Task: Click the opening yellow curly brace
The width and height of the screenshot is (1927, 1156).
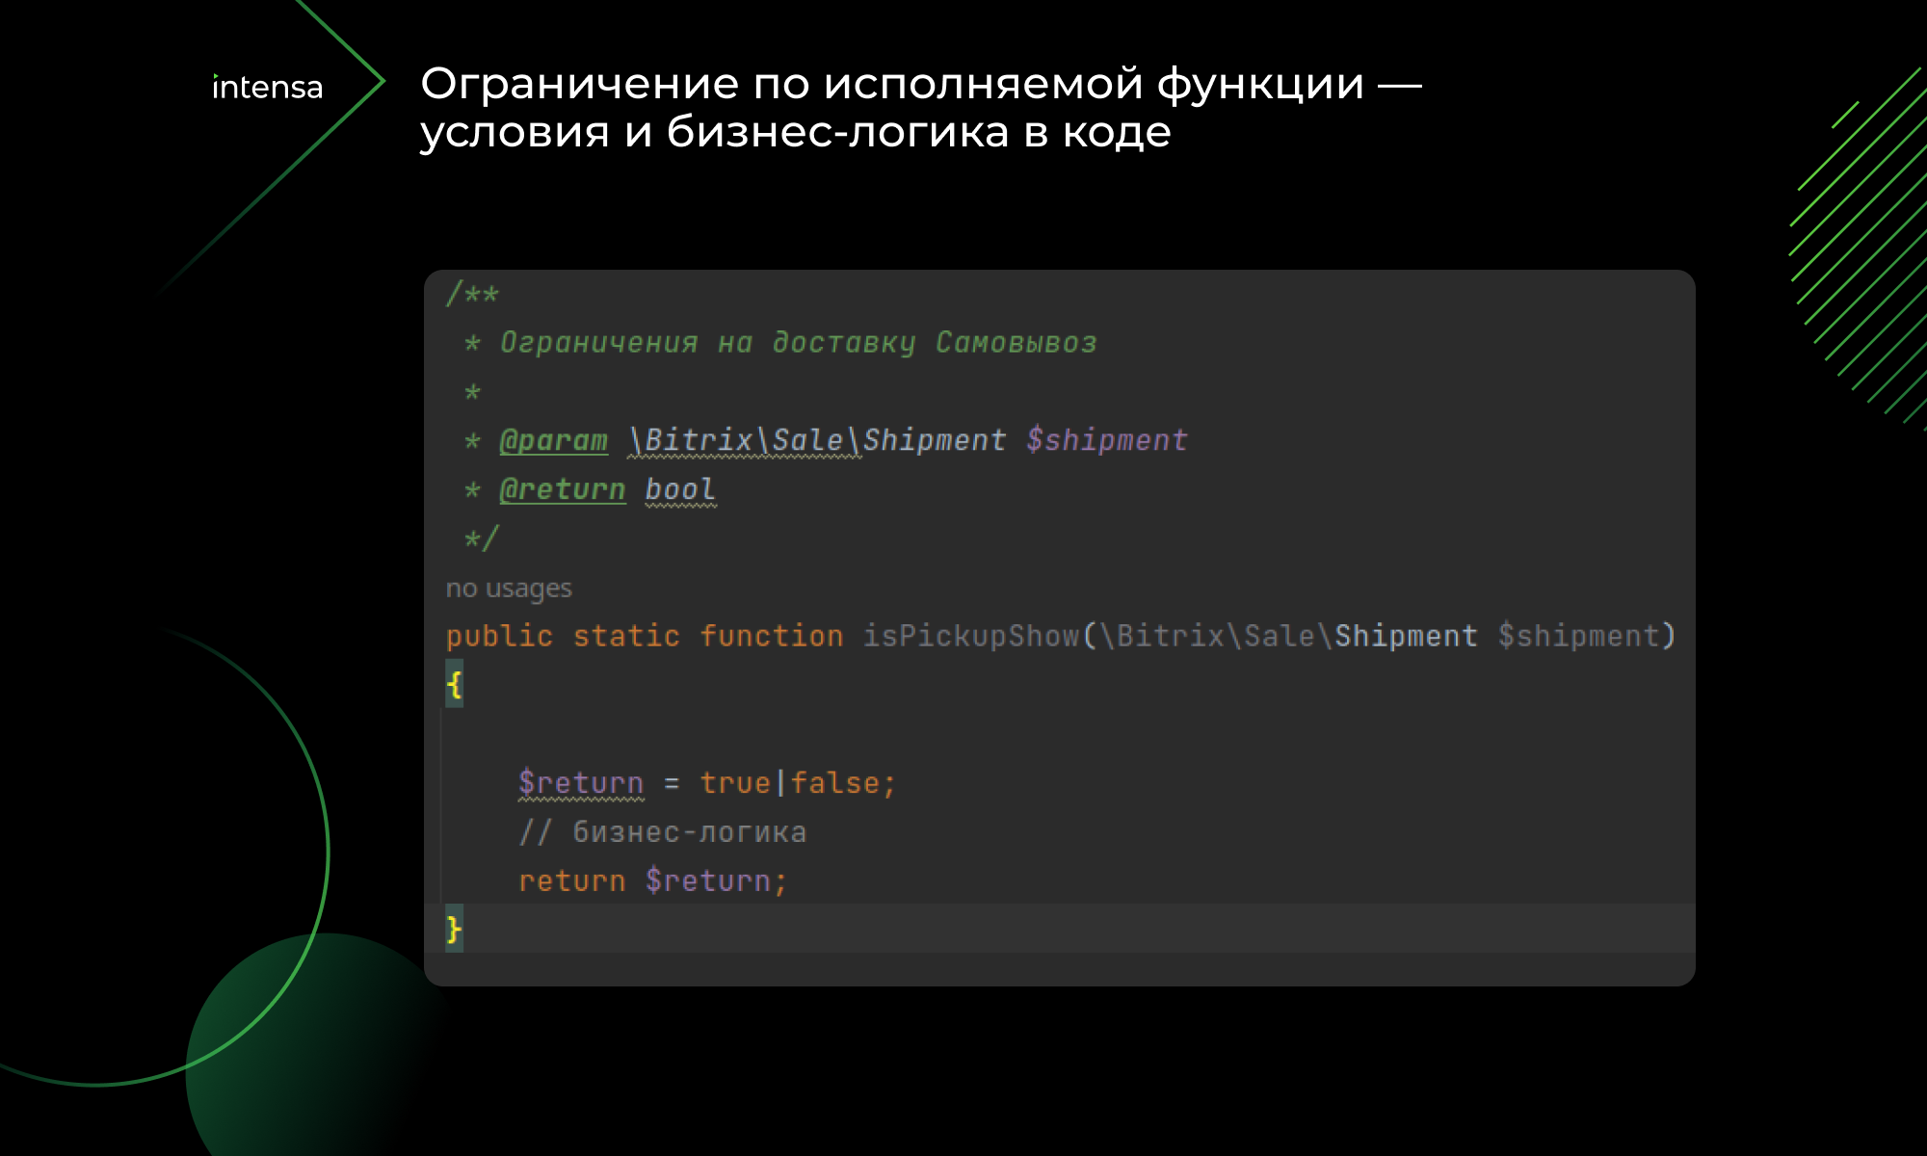Action: 454,685
